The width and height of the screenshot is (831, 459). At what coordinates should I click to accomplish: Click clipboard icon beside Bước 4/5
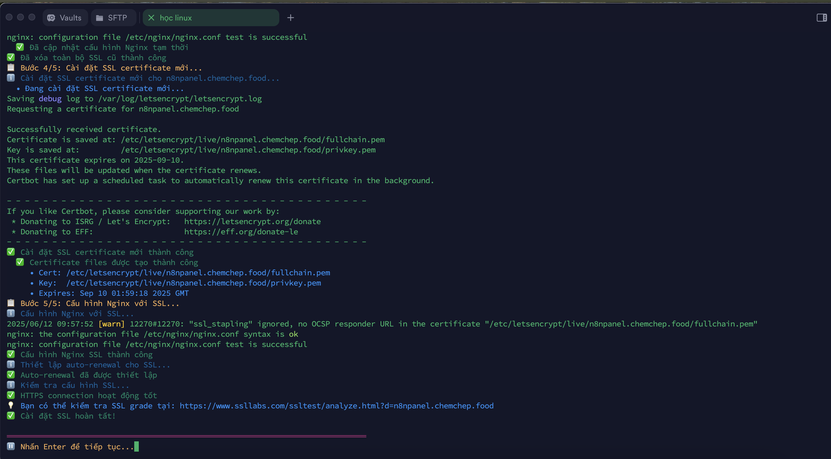[x=11, y=67]
